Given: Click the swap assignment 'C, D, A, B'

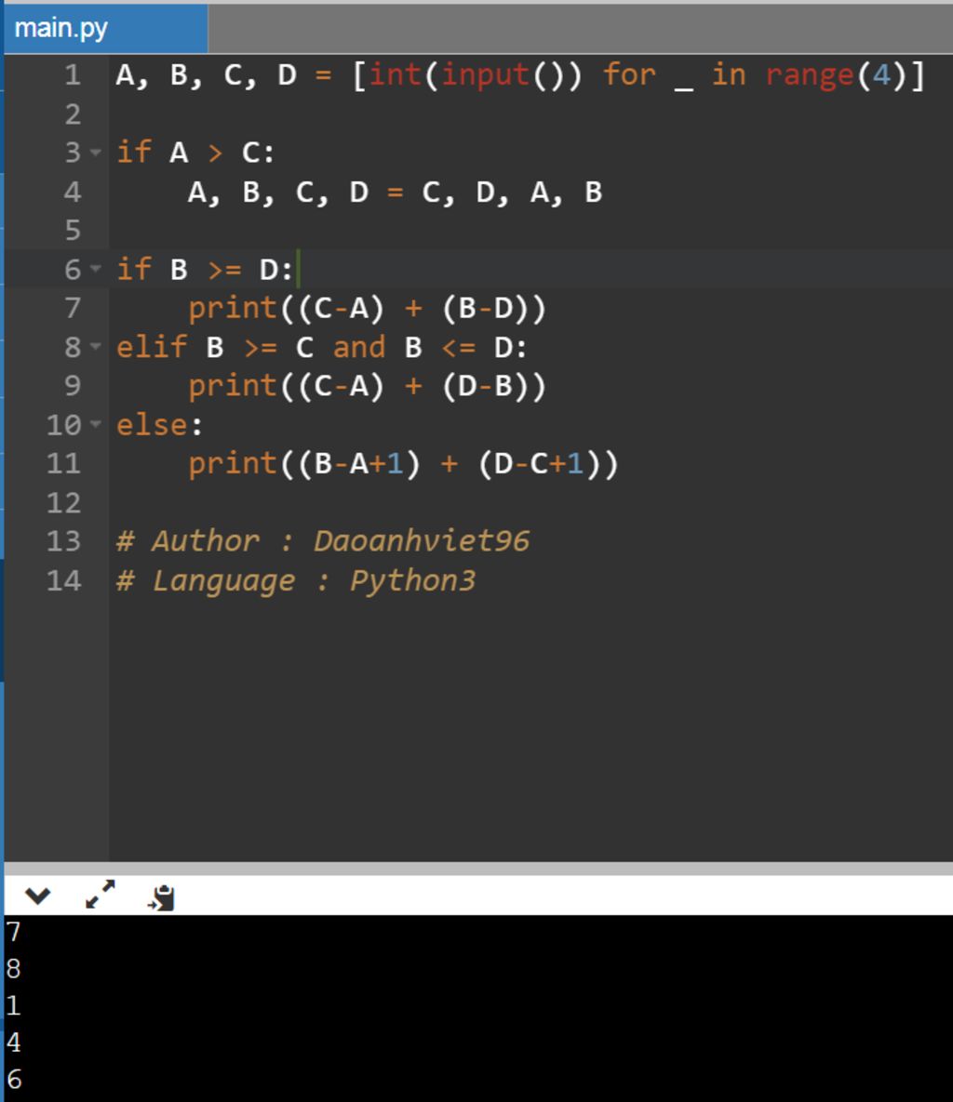Looking at the screenshot, I should point(512,192).
